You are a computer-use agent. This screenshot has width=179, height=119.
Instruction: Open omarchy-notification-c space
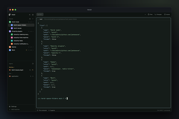[x=21, y=44]
